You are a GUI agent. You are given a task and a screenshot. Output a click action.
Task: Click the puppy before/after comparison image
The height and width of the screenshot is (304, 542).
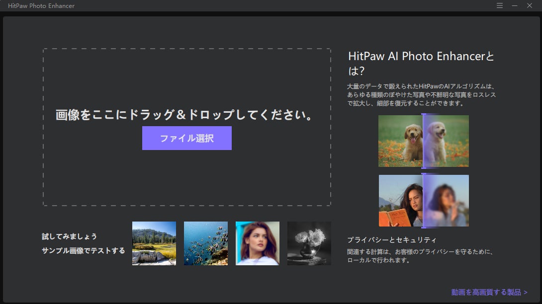pos(424,141)
